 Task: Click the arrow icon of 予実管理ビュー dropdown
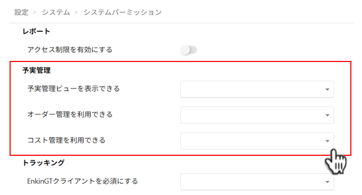click(327, 90)
